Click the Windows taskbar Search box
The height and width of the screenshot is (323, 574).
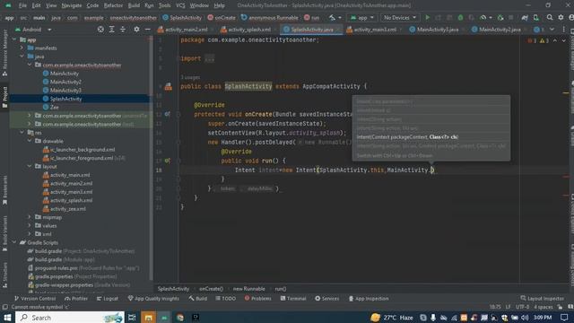coord(70,318)
